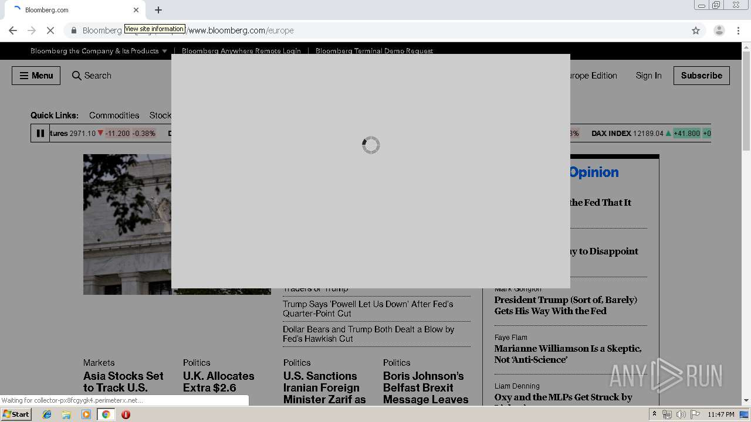The image size is (751, 422).
Task: Click the Liam Denning author name
Action: pyautogui.click(x=517, y=386)
